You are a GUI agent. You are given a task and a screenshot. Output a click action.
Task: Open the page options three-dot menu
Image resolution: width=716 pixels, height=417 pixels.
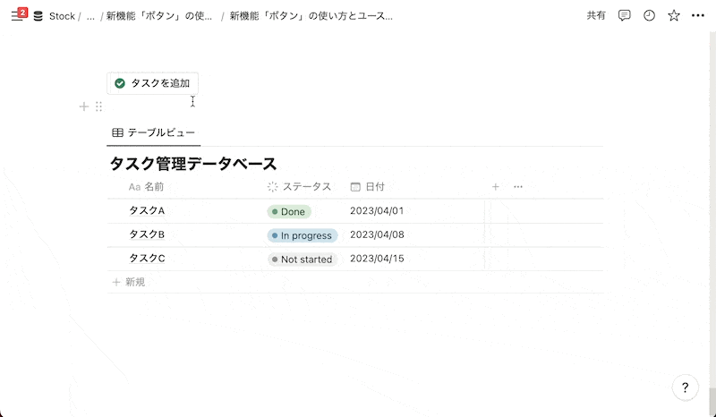pos(698,15)
